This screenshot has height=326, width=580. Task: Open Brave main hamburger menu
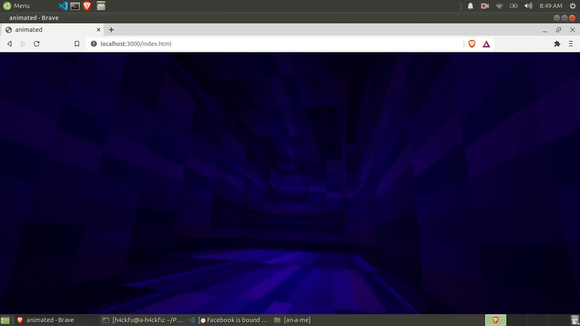click(571, 44)
